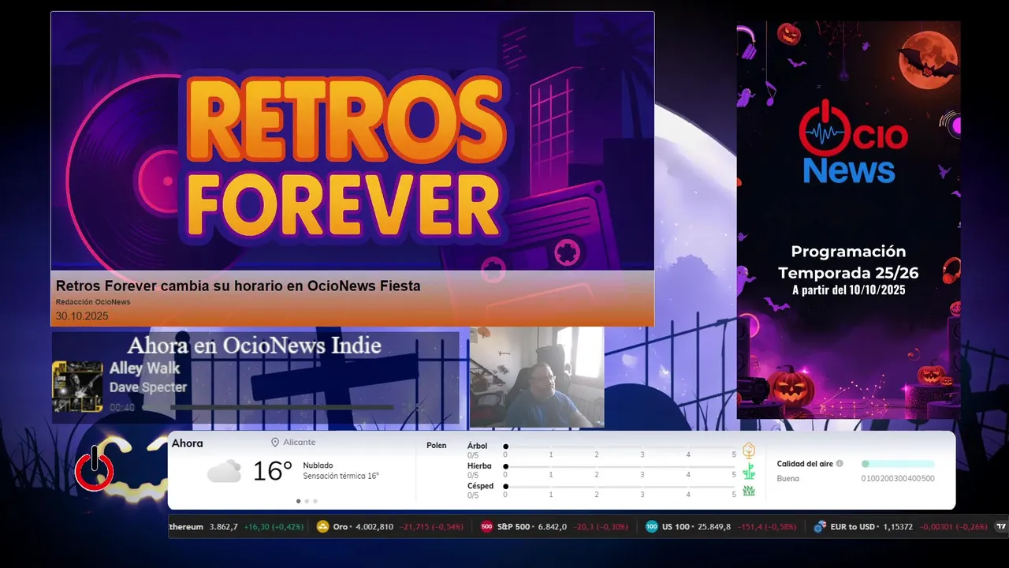This screenshot has width=1009, height=568.
Task: Select the first weather carousel dot
Action: (298, 501)
